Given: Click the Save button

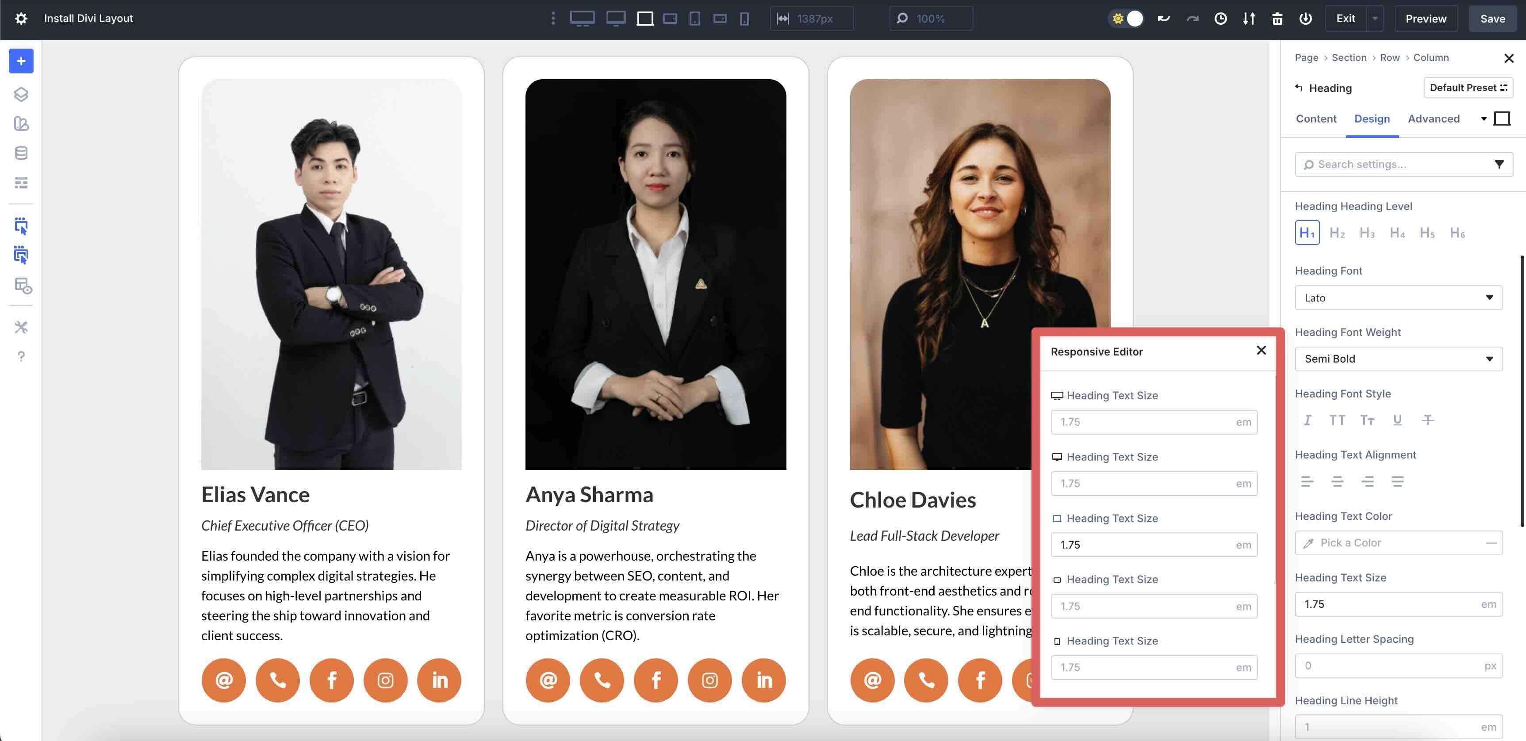Looking at the screenshot, I should pos(1492,19).
